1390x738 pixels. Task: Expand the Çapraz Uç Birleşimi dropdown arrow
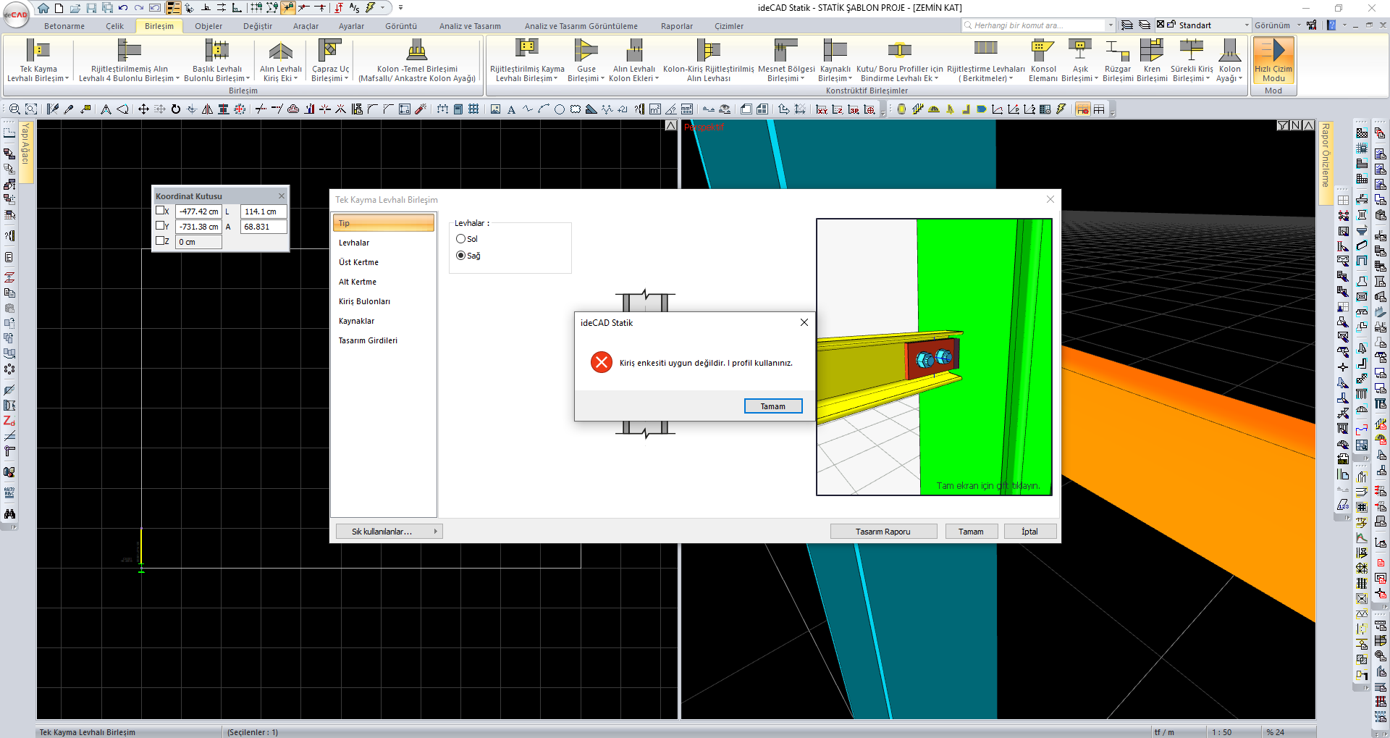(347, 79)
